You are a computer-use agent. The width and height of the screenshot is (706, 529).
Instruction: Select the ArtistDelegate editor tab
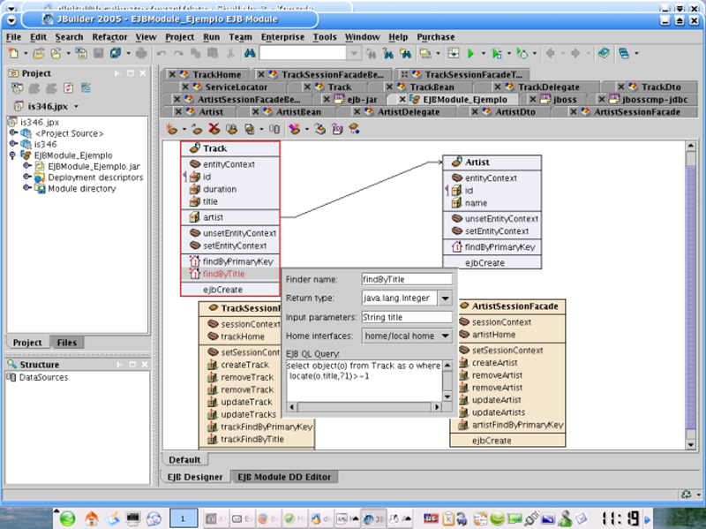pos(408,112)
